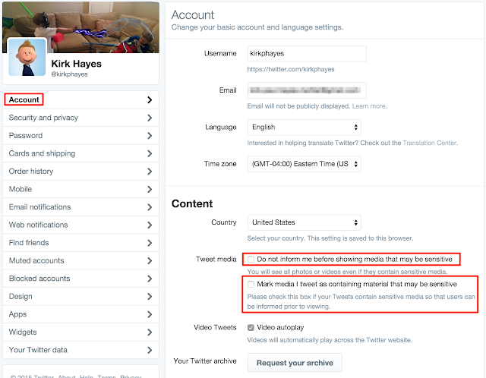Click the Request your archive button
Image resolution: width=486 pixels, height=378 pixels.
click(295, 363)
